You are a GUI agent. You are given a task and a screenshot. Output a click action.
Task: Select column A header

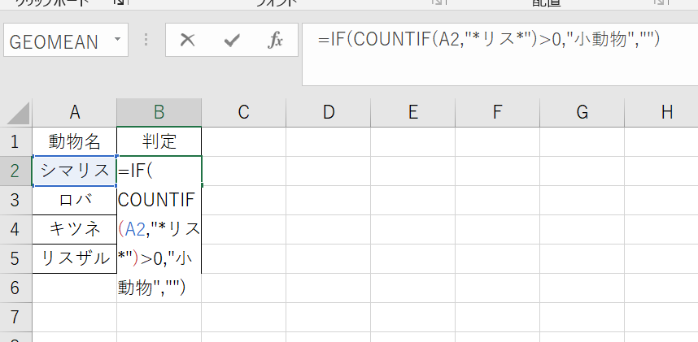coord(74,113)
